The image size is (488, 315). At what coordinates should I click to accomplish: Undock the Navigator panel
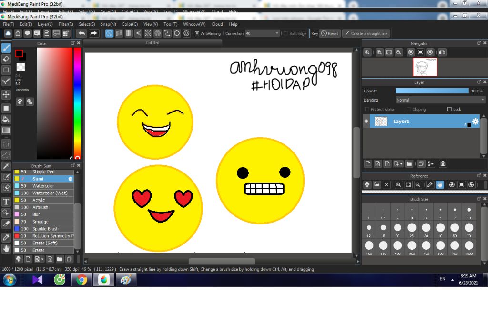478,43
